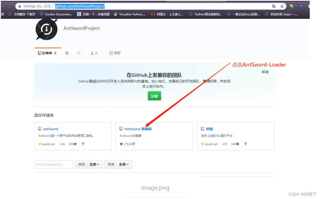Click the star icon showing 376 on AntSword-装载机
Viewport: 321px width, 199px height.
tap(121, 144)
